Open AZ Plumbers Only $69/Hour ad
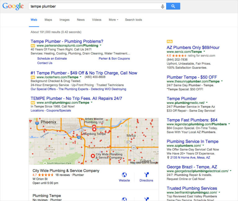Image resolution: width=238 pixels, height=201 pixels. pos(193,48)
